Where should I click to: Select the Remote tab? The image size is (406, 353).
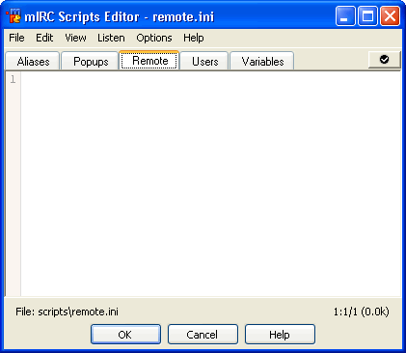pos(149,60)
